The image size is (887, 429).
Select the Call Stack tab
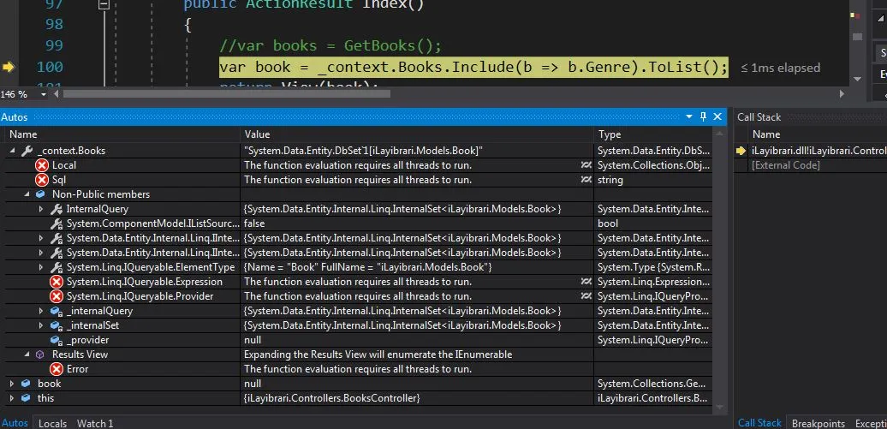(759, 423)
